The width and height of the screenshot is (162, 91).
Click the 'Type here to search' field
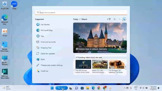pyautogui.click(x=81, y=12)
